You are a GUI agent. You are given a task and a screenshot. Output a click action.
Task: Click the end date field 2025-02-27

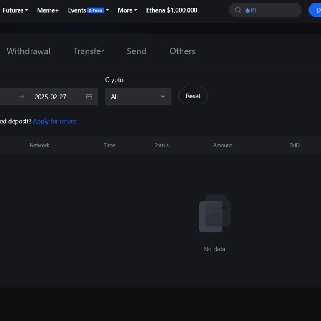(51, 97)
